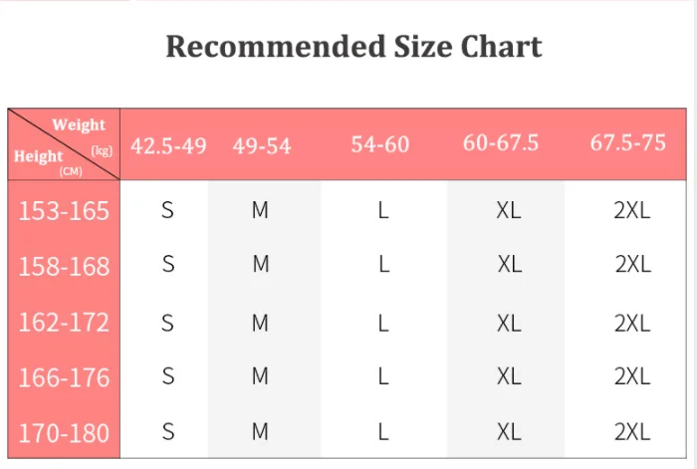
Task: Select size S in the 170-180 row
Action: tap(167, 432)
